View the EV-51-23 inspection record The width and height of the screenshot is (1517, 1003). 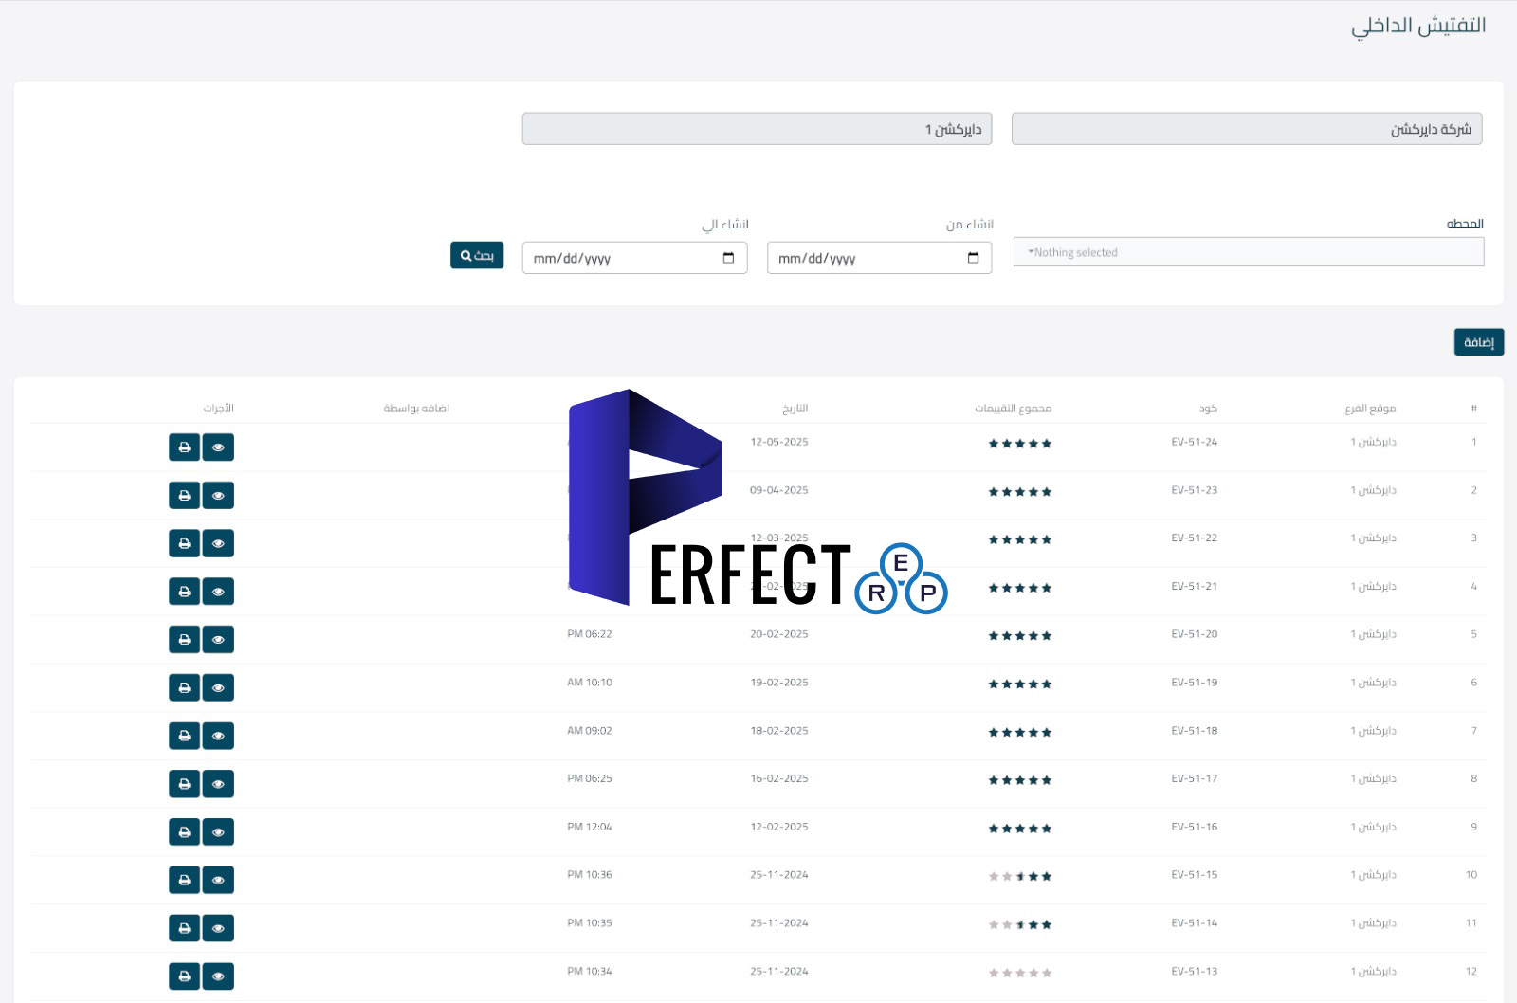[x=218, y=496]
